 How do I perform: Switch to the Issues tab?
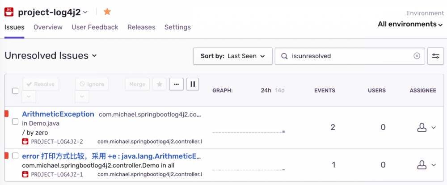pos(14,27)
